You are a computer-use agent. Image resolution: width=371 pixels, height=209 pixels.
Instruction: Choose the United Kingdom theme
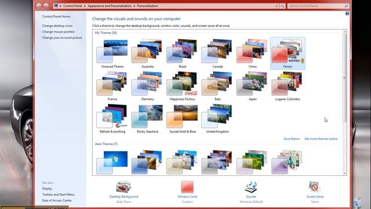217,118
